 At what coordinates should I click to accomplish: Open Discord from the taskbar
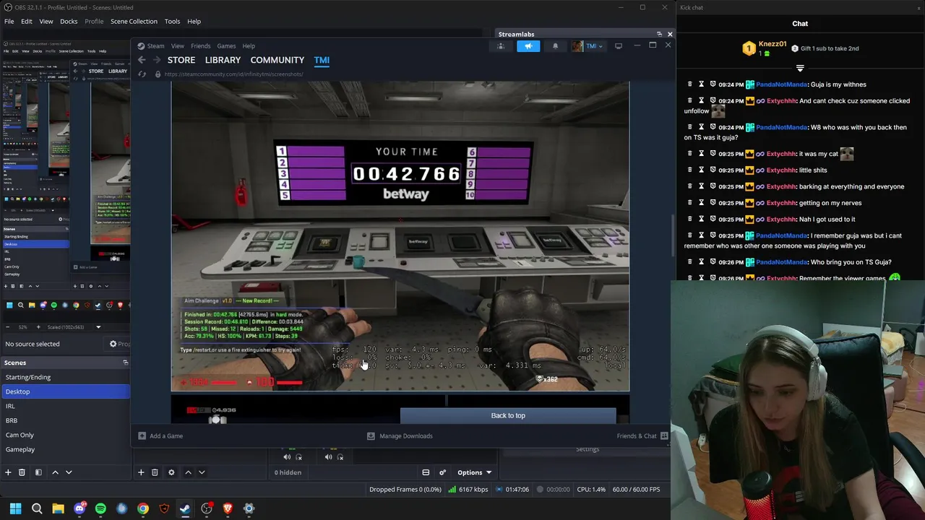pos(79,508)
